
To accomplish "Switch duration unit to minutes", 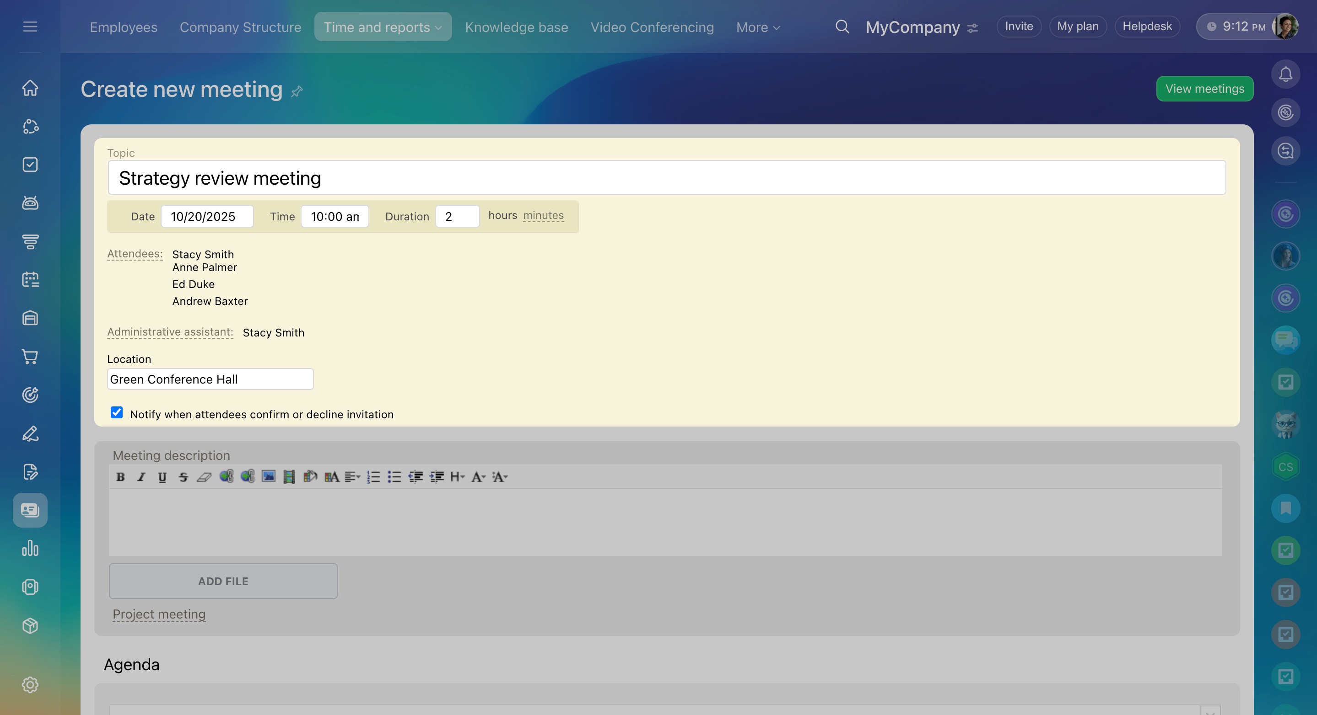I will click(543, 215).
